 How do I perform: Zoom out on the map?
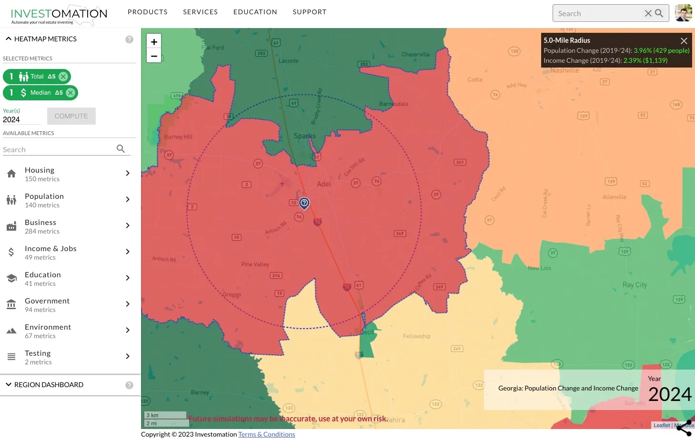[x=154, y=56]
